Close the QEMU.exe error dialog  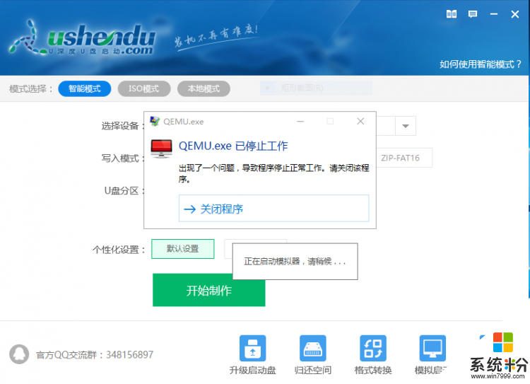(x=360, y=121)
